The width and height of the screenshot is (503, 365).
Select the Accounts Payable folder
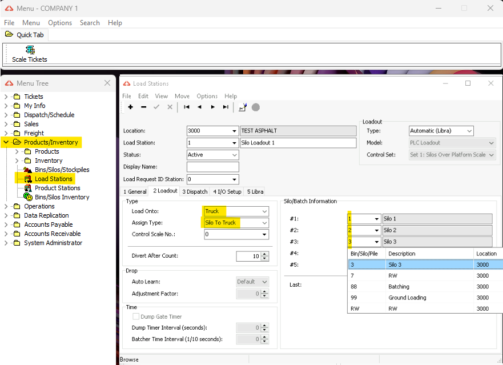point(49,224)
